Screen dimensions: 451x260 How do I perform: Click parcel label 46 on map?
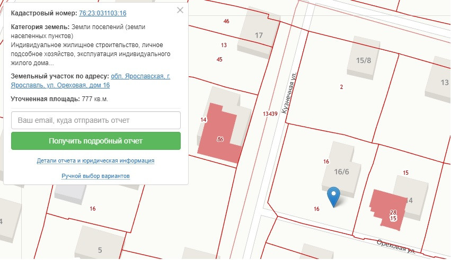click(x=226, y=21)
